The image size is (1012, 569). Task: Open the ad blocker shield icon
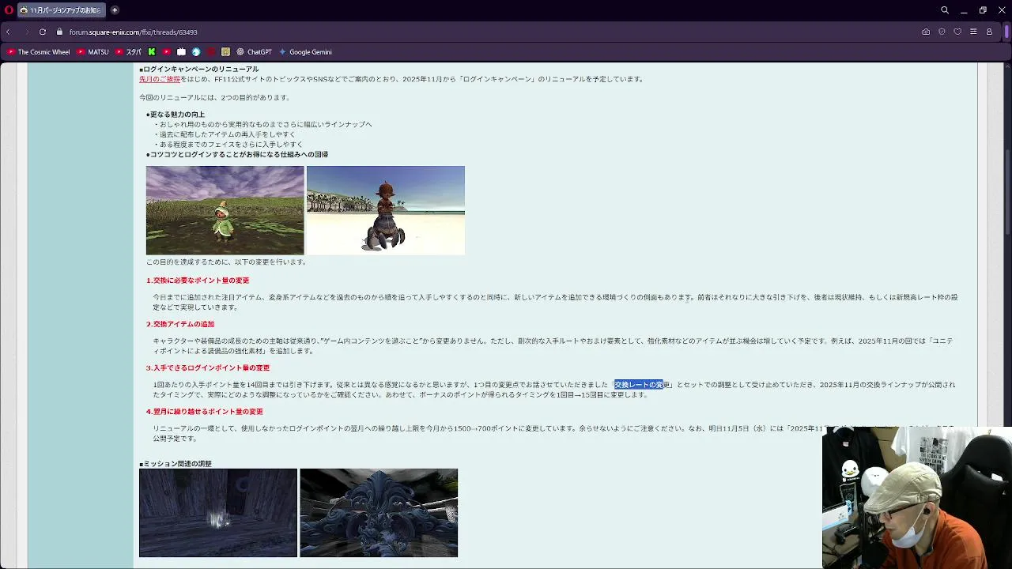942,32
